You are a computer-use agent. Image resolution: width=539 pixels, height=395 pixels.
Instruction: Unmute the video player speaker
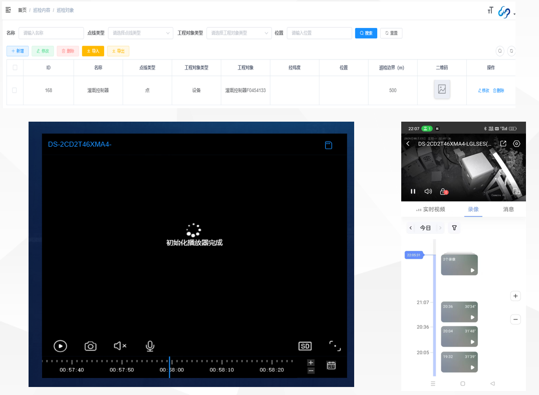click(120, 346)
